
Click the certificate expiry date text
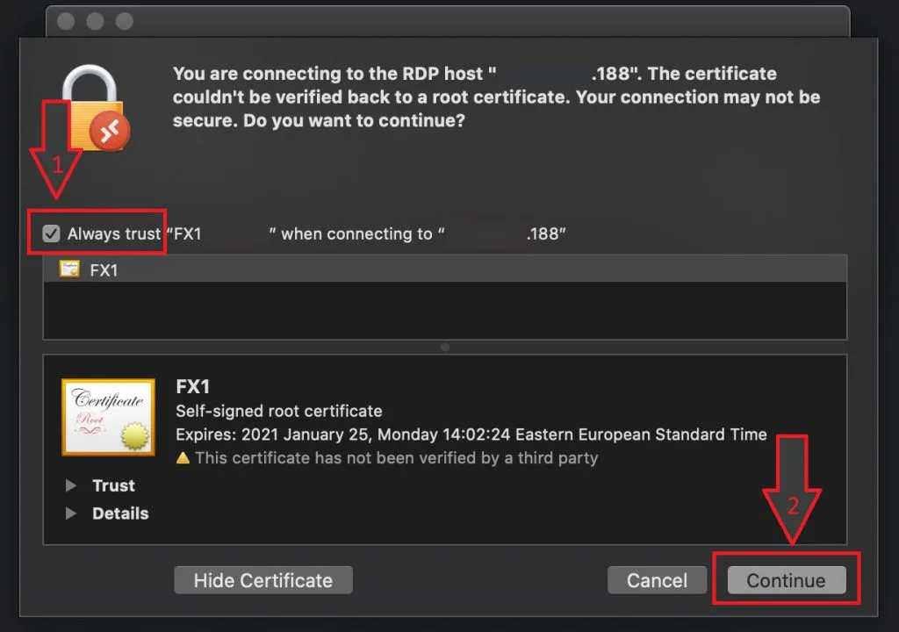tap(471, 434)
